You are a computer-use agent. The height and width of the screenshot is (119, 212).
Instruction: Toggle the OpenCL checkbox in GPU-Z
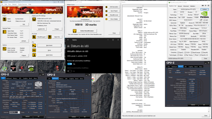pyautogui.click(x=178, y=52)
